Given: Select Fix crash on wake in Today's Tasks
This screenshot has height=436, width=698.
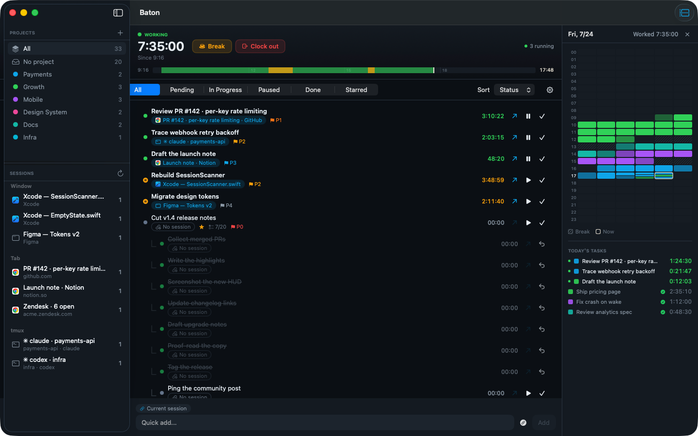Looking at the screenshot, I should pyautogui.click(x=630, y=302).
